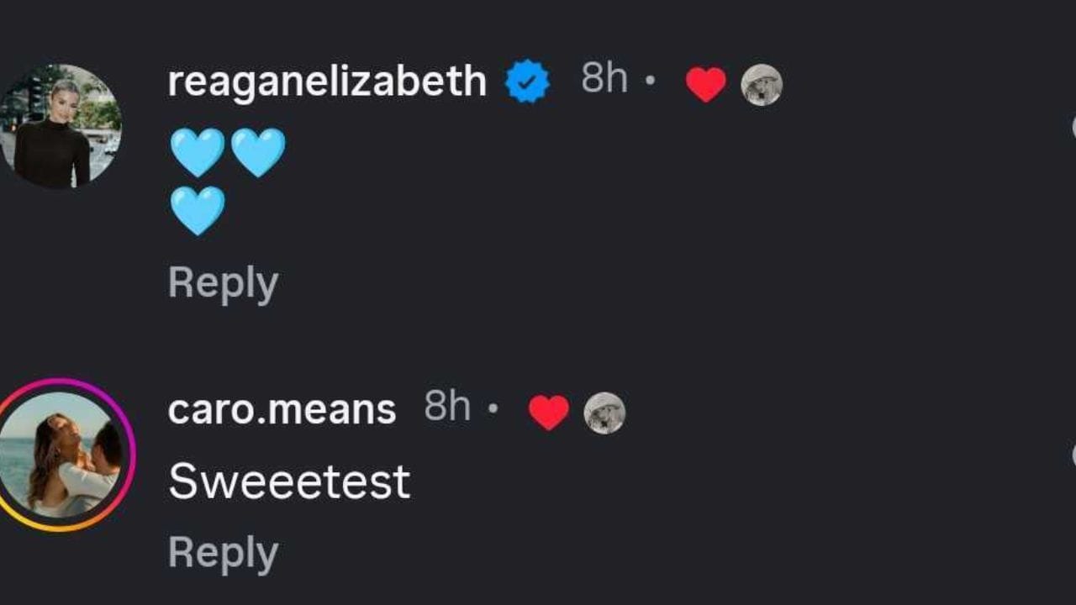Reply to the caro.means comment
The height and width of the screenshot is (605, 1076).
223,554
